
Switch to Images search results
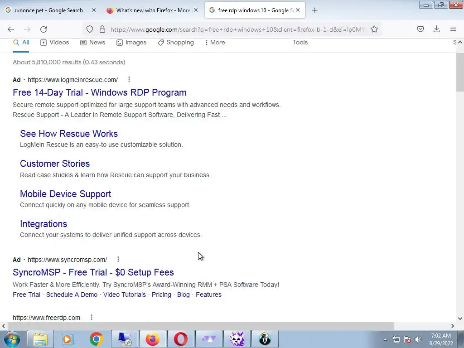131,42
